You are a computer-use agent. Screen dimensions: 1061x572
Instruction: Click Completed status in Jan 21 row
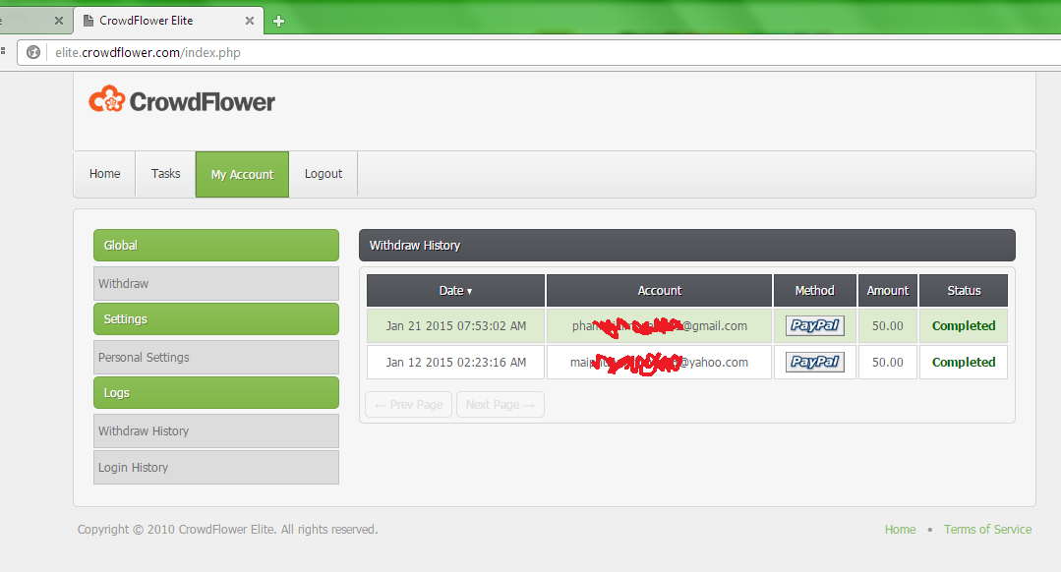[964, 326]
